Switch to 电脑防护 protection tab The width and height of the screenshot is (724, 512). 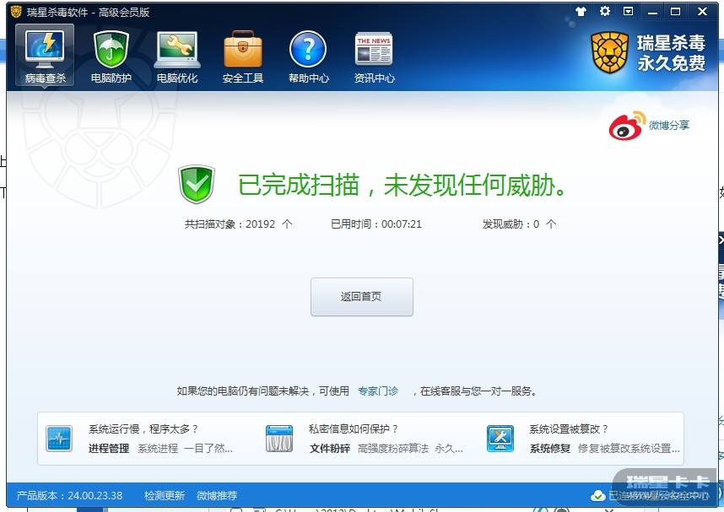coord(111,57)
